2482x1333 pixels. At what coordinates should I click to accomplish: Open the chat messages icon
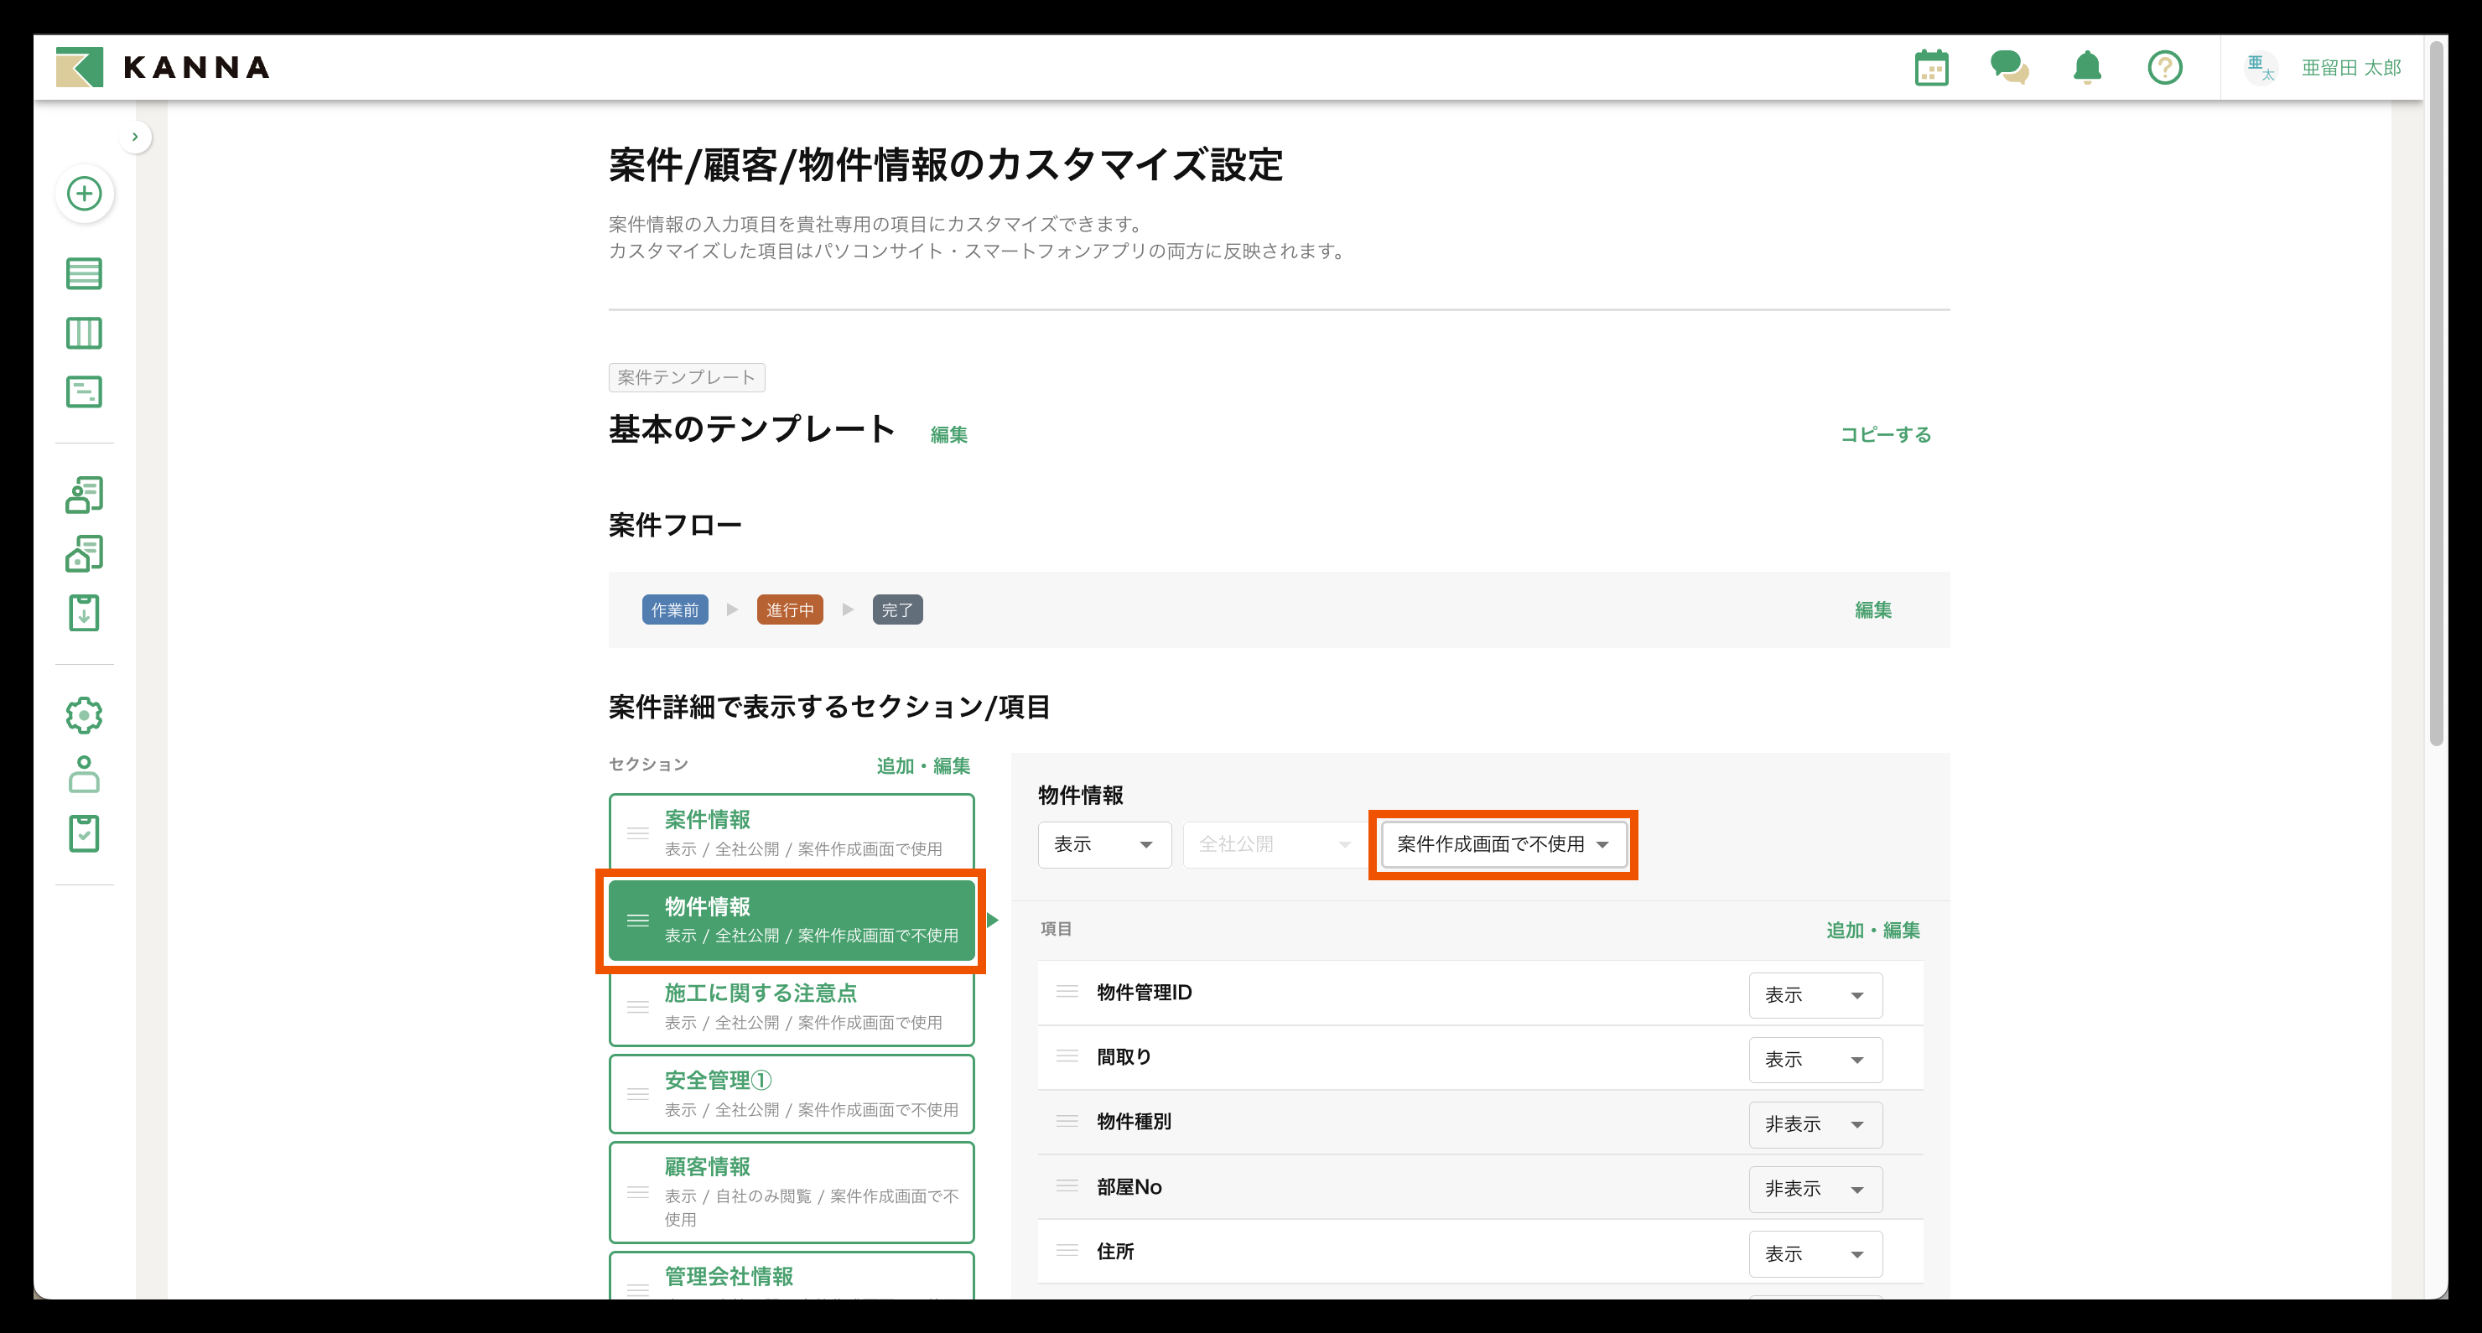(2009, 67)
